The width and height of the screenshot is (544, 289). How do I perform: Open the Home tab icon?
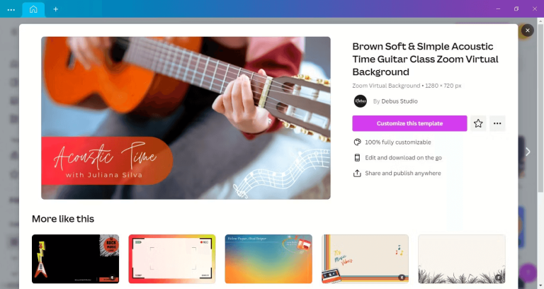(x=33, y=9)
